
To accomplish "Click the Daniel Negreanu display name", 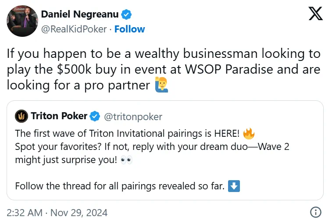I will (x=80, y=14).
